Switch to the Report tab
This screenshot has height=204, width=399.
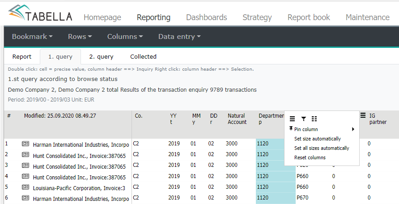point(22,57)
